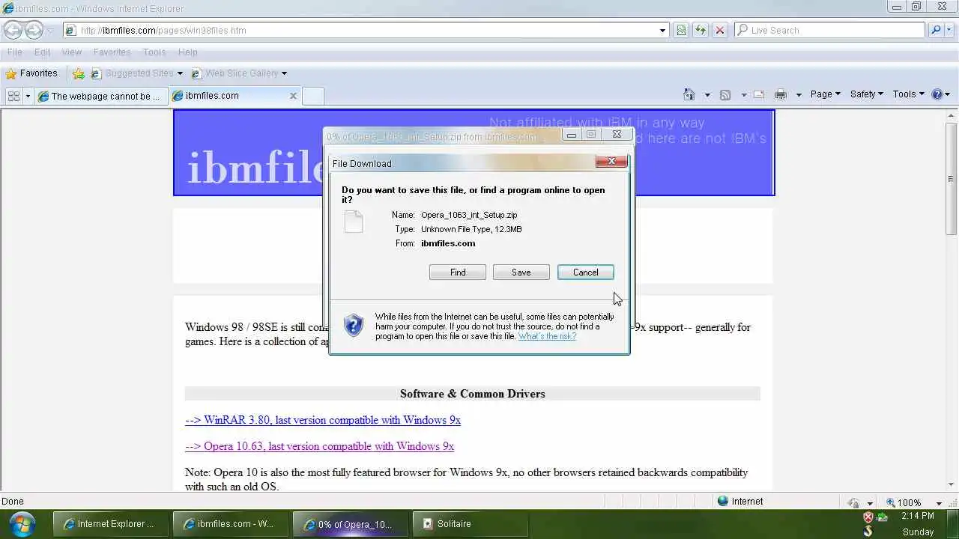Open the recent pages dropdown beside Forward
The image size is (959, 539).
coord(51,31)
